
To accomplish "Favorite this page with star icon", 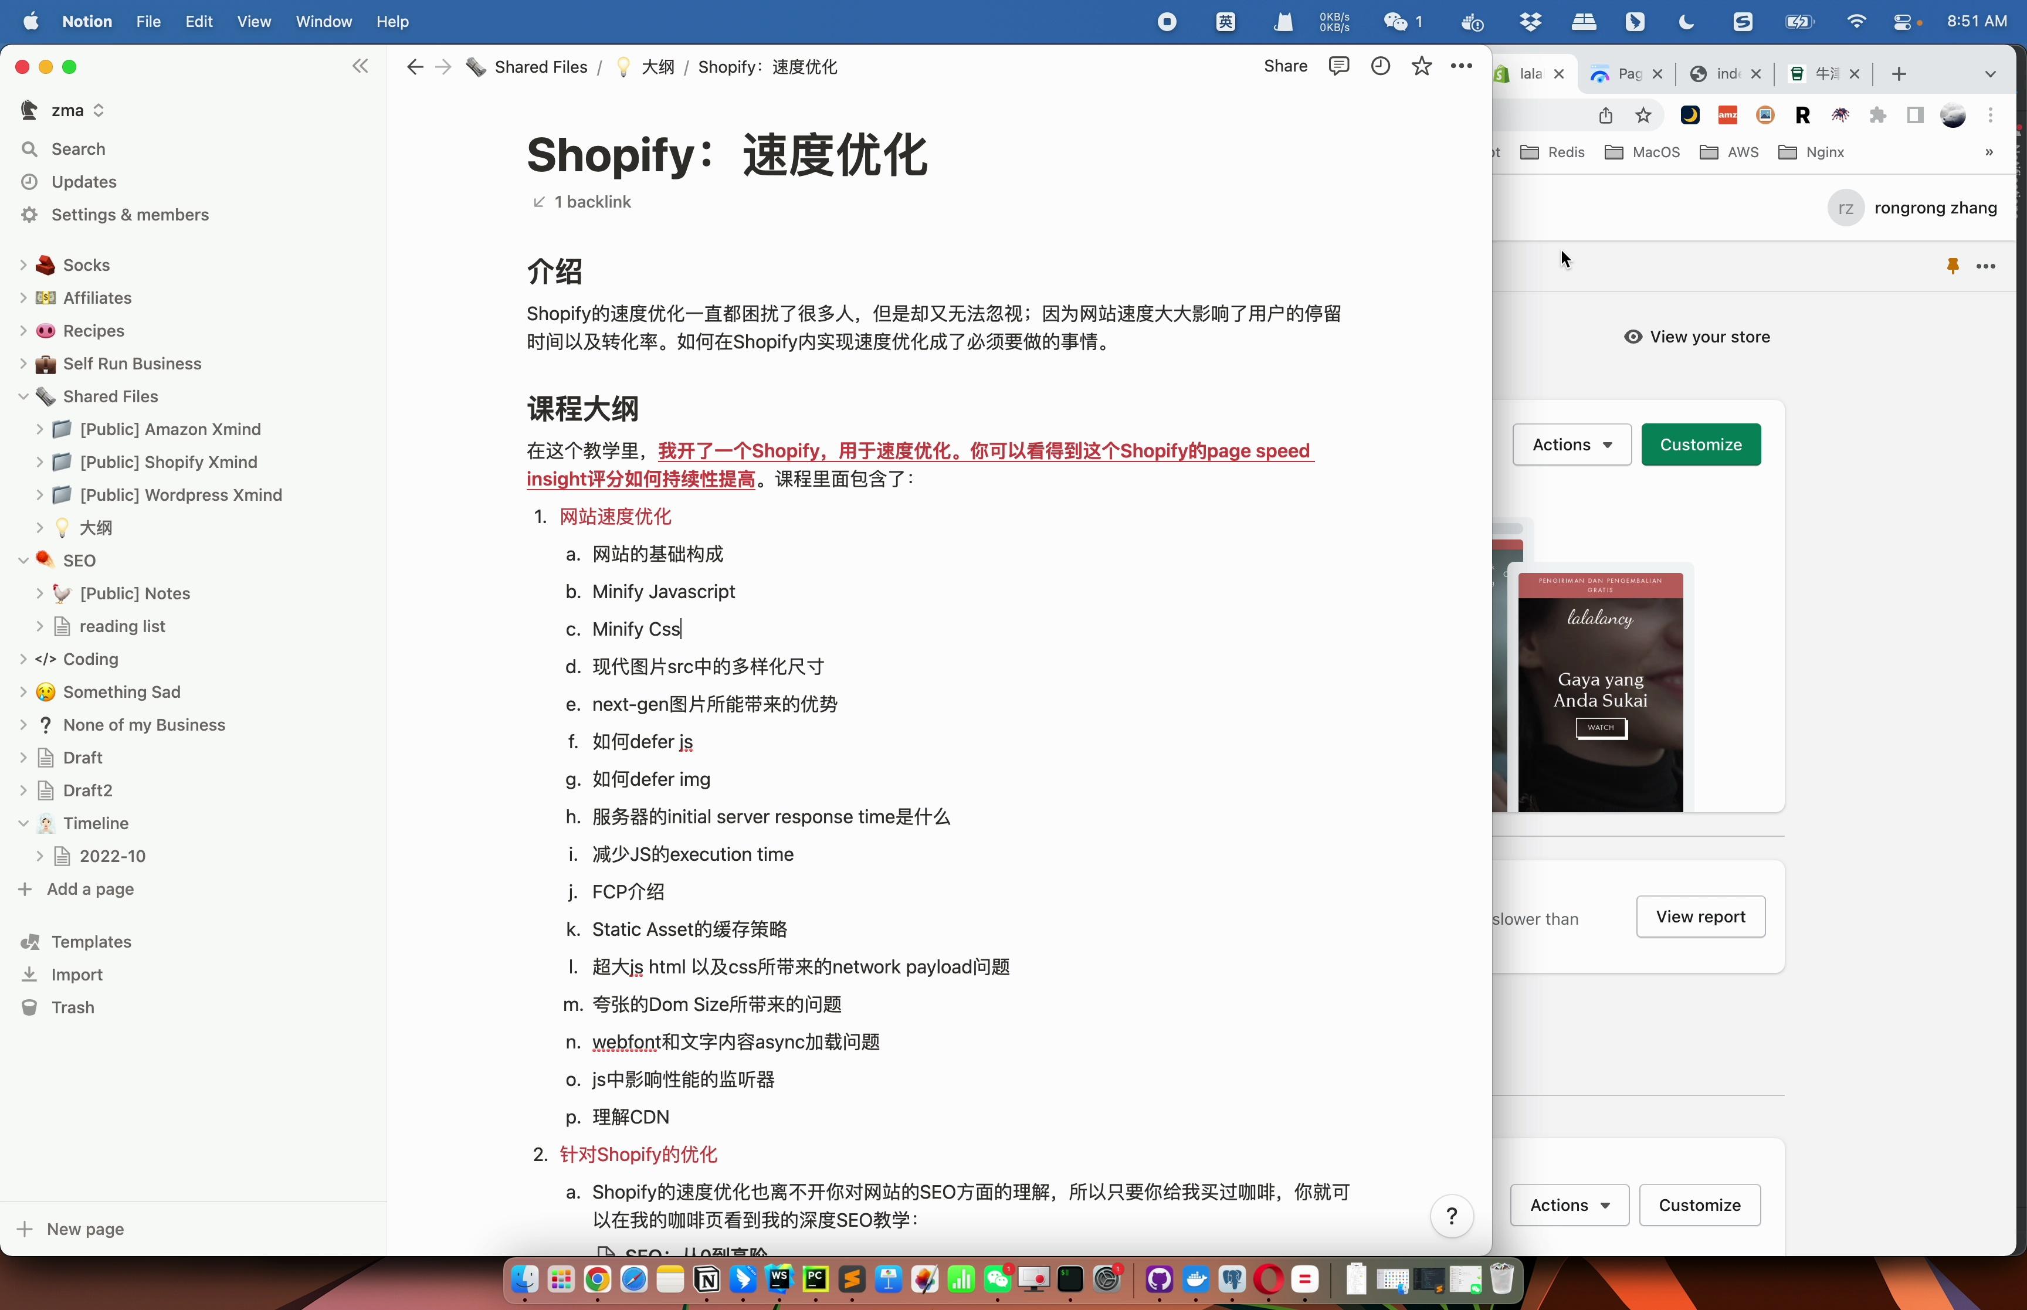I will tap(1421, 66).
